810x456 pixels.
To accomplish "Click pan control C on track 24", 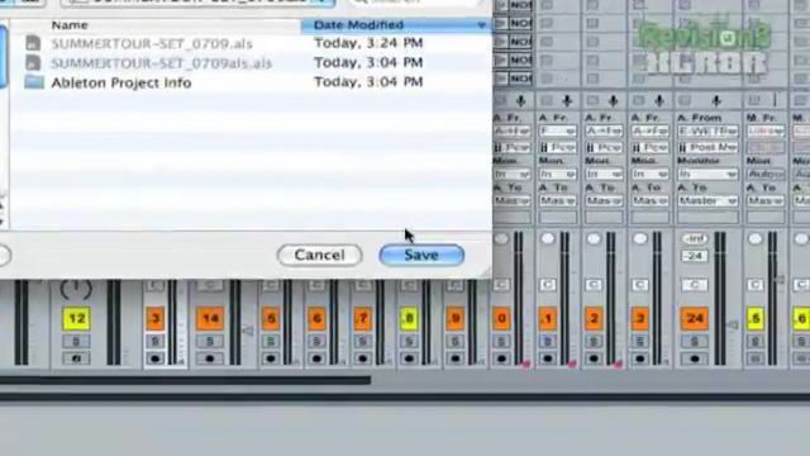I will (695, 285).
